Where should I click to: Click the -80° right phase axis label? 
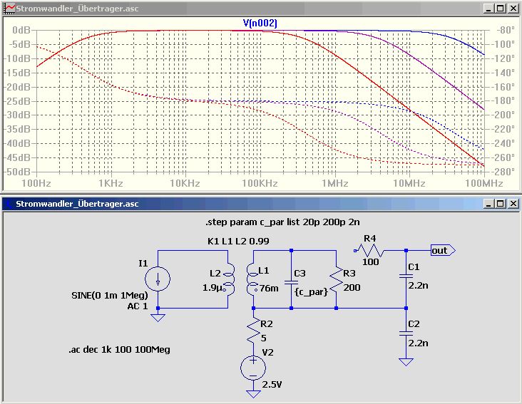(x=506, y=30)
